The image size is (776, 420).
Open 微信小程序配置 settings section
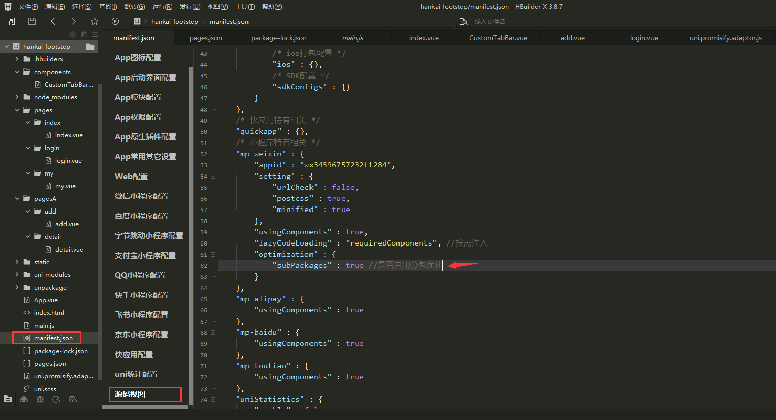point(141,196)
